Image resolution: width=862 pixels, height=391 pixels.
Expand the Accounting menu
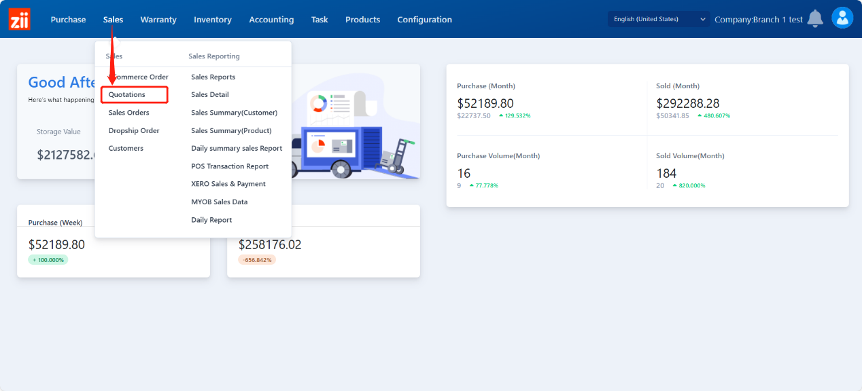(271, 20)
